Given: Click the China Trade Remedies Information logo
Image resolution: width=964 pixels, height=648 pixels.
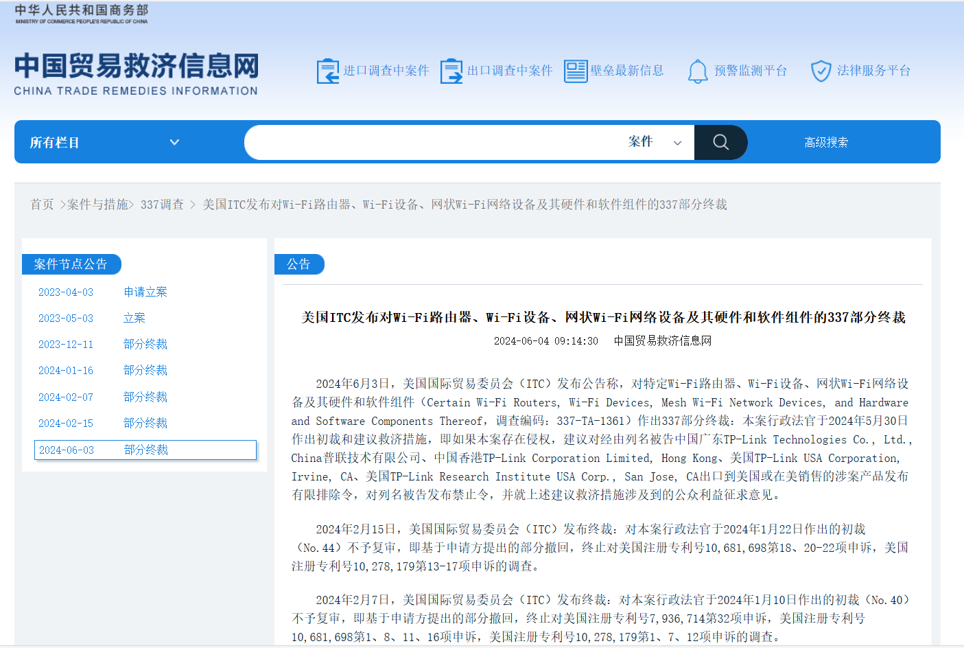Looking at the screenshot, I should [x=136, y=73].
